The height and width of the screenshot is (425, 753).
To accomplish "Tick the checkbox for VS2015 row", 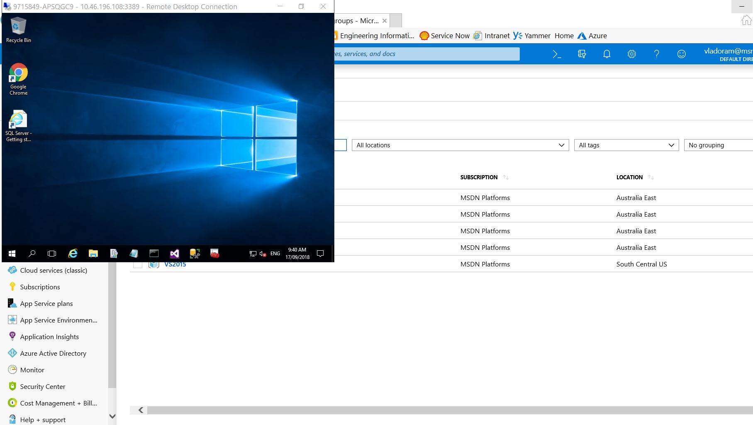I will point(138,265).
